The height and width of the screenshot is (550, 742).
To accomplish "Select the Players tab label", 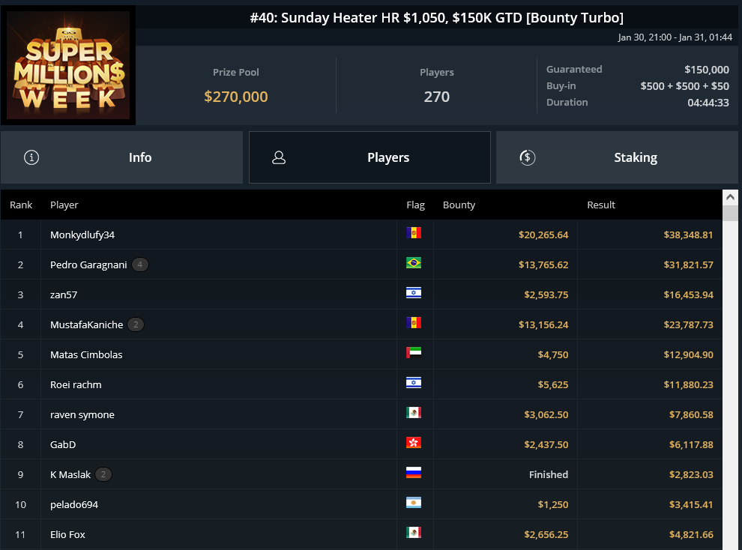I will [x=388, y=157].
